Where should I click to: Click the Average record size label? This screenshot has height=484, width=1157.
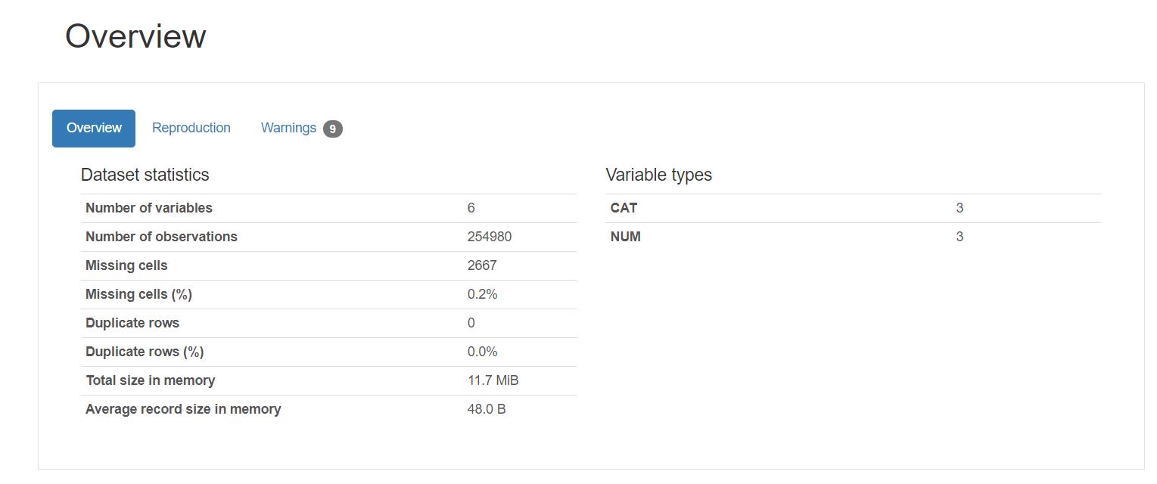click(183, 408)
